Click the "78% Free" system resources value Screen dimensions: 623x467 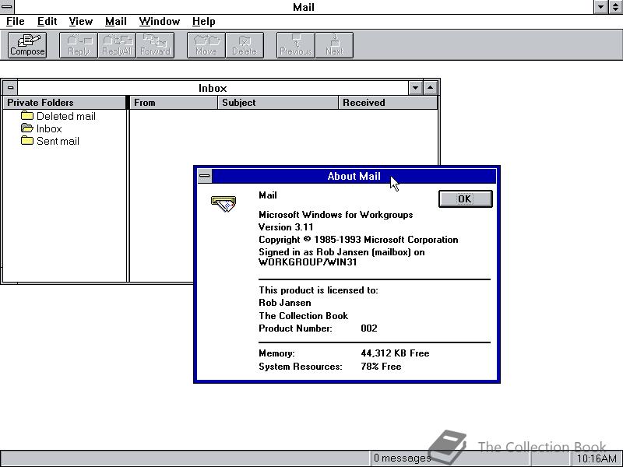[381, 366]
